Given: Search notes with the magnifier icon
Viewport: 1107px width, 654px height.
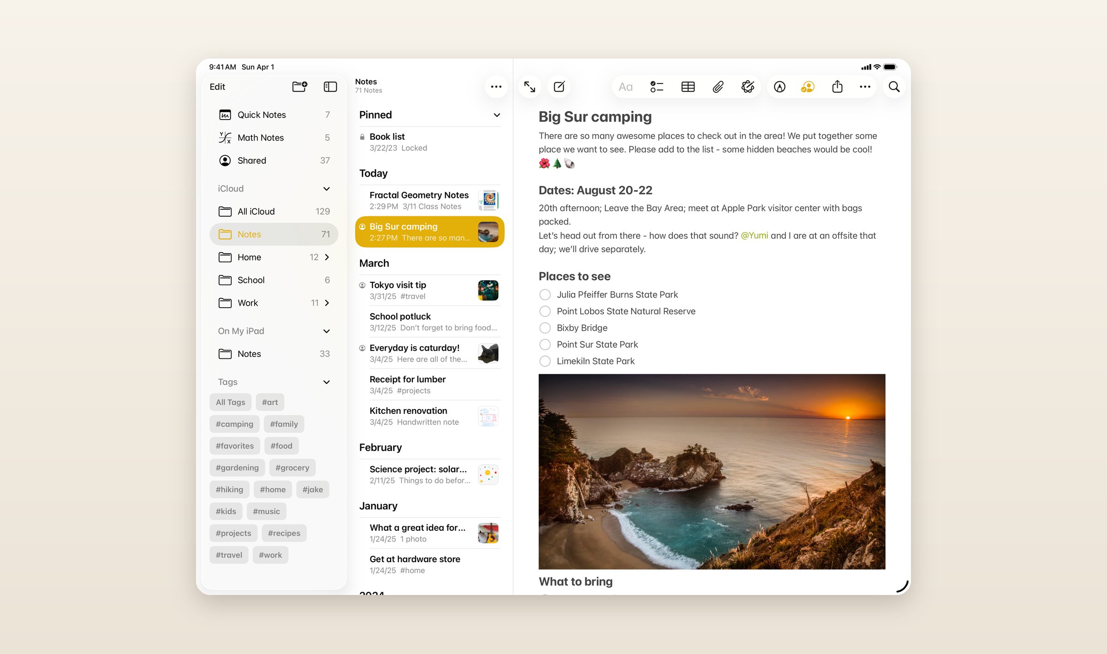Looking at the screenshot, I should 894,87.
